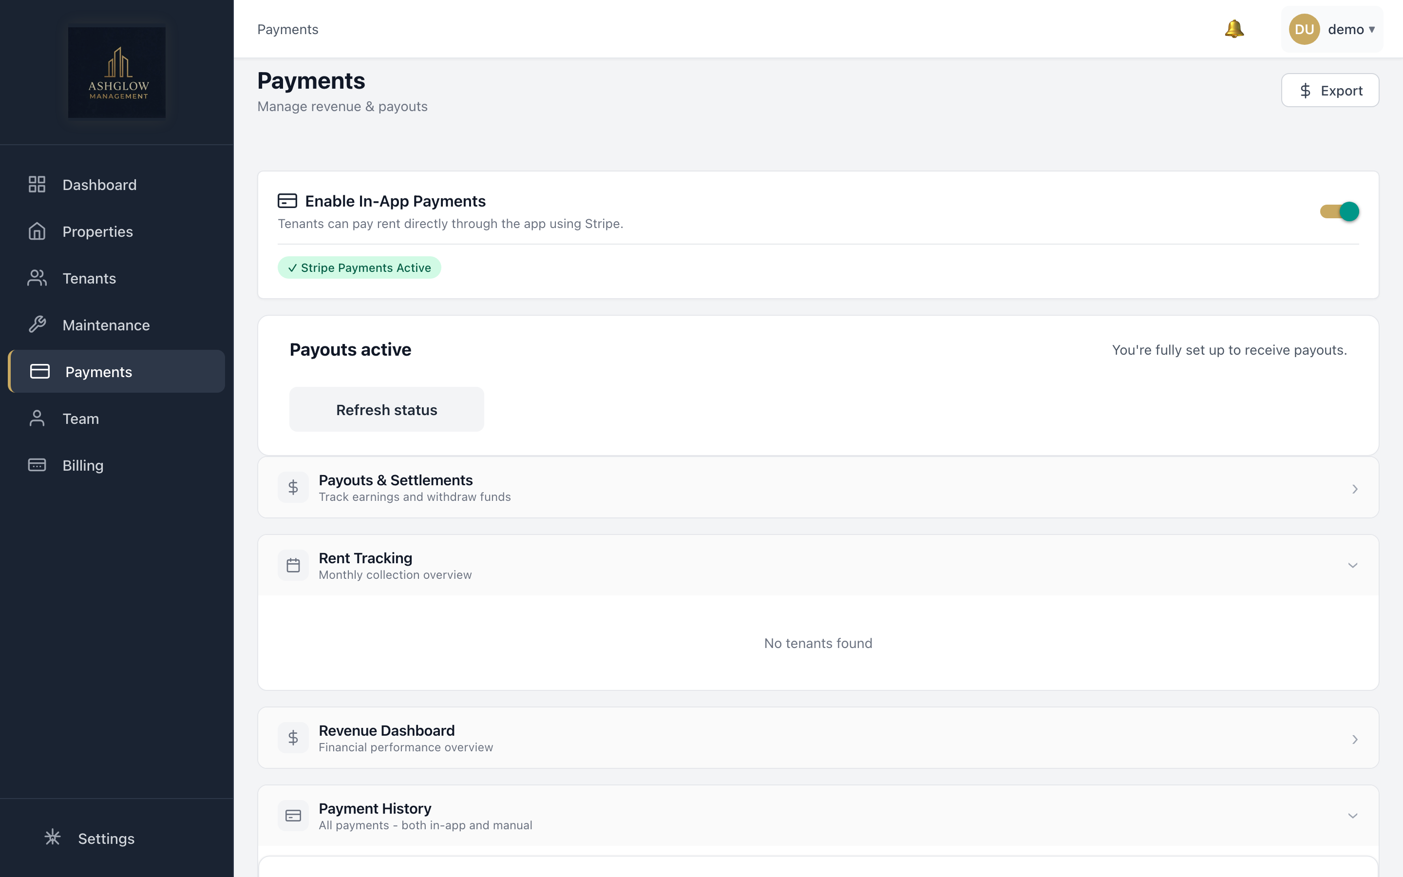This screenshot has height=877, width=1403.
Task: Click the Tenants people icon
Action: [x=37, y=278]
